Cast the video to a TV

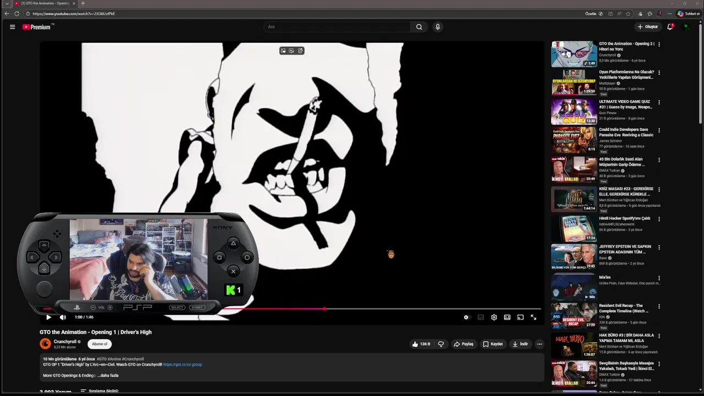click(x=520, y=317)
